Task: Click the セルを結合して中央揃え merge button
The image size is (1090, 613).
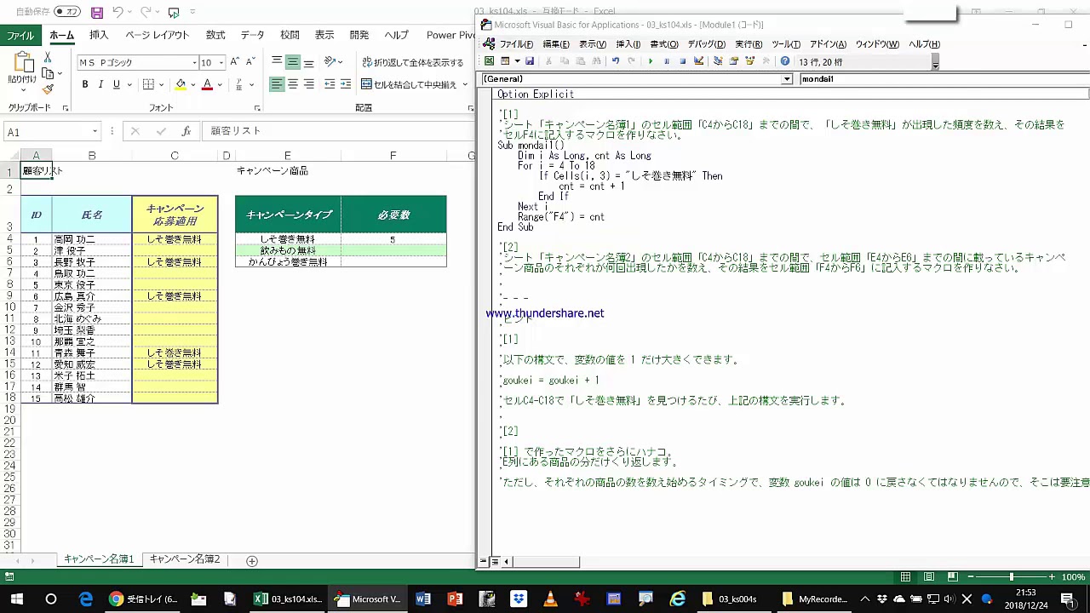Action: tap(409, 84)
